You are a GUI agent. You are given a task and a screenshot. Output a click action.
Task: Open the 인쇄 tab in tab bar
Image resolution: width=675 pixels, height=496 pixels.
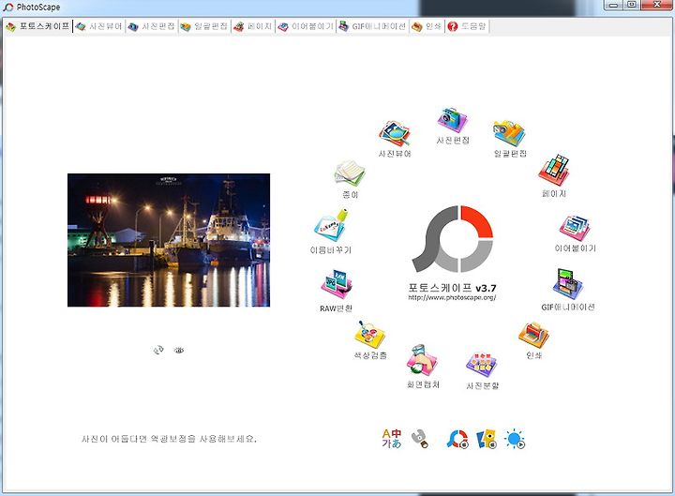pyautogui.click(x=427, y=26)
